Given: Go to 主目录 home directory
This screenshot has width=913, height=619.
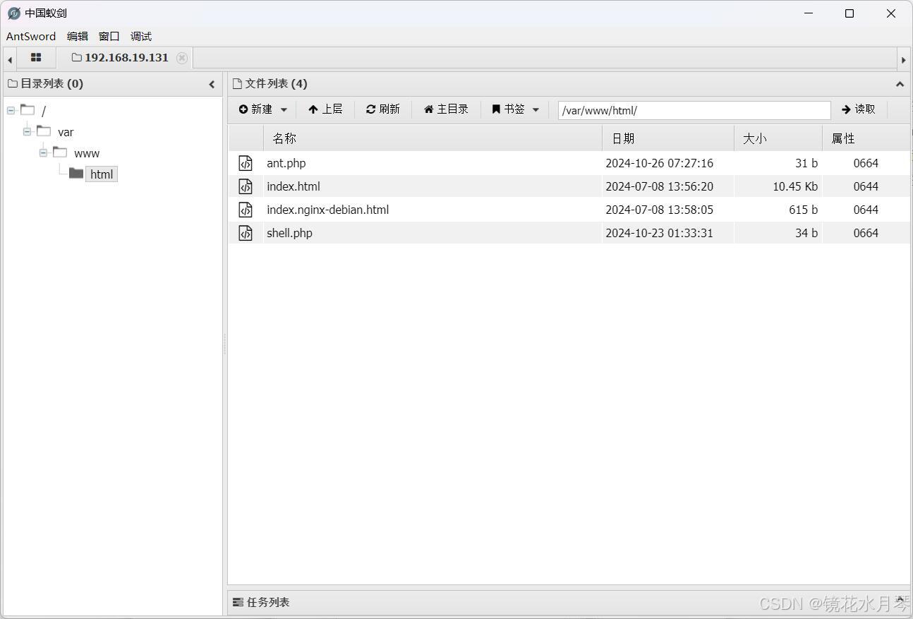Looking at the screenshot, I should pyautogui.click(x=446, y=109).
